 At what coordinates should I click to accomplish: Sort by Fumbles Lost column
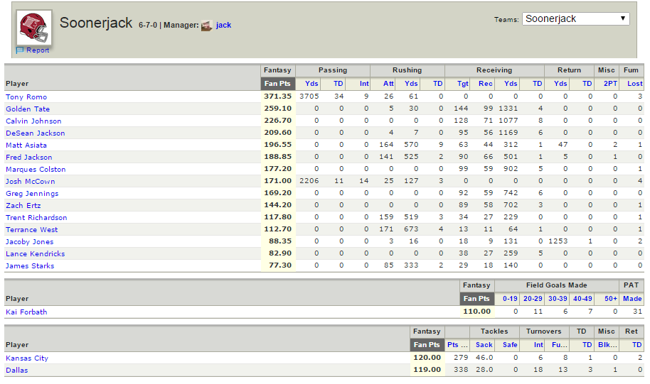(634, 83)
